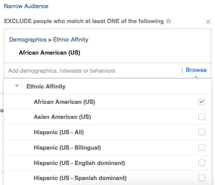Click the info icon beside EXCLUDE heading
Screen dimensions: 215x185
coord(168,21)
